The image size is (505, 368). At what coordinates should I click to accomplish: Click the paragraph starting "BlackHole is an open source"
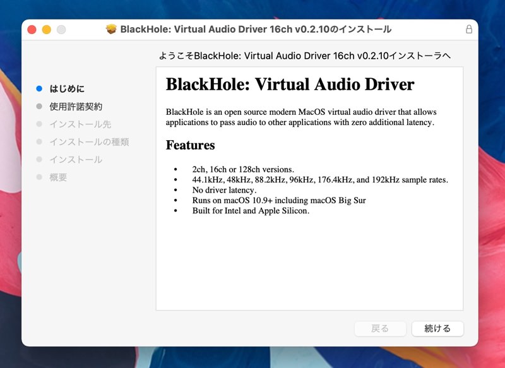click(x=301, y=117)
